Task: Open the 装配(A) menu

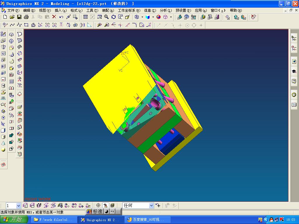Action: [108, 10]
